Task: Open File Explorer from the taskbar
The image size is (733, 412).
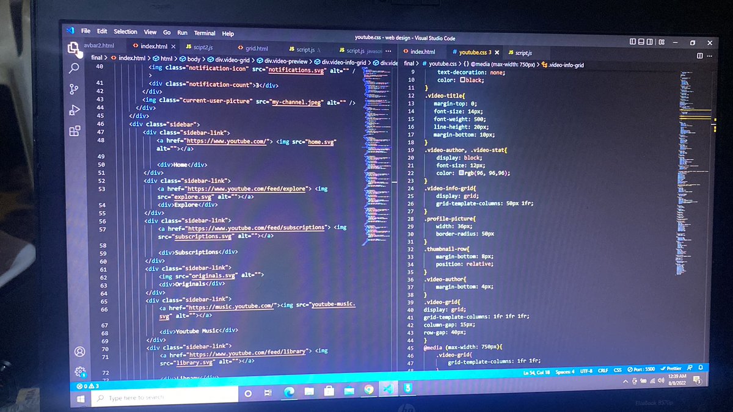Action: (x=308, y=391)
